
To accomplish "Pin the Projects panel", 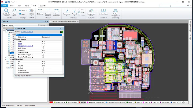I will [x=45, y=21].
